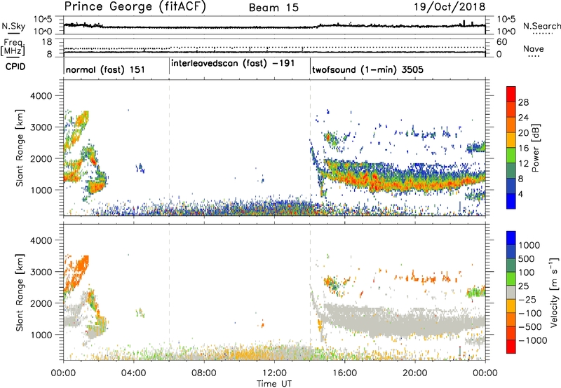Click the blue bottom of the power color bar
Image resolution: width=561 pixels, height=388 pixels.
(511, 202)
